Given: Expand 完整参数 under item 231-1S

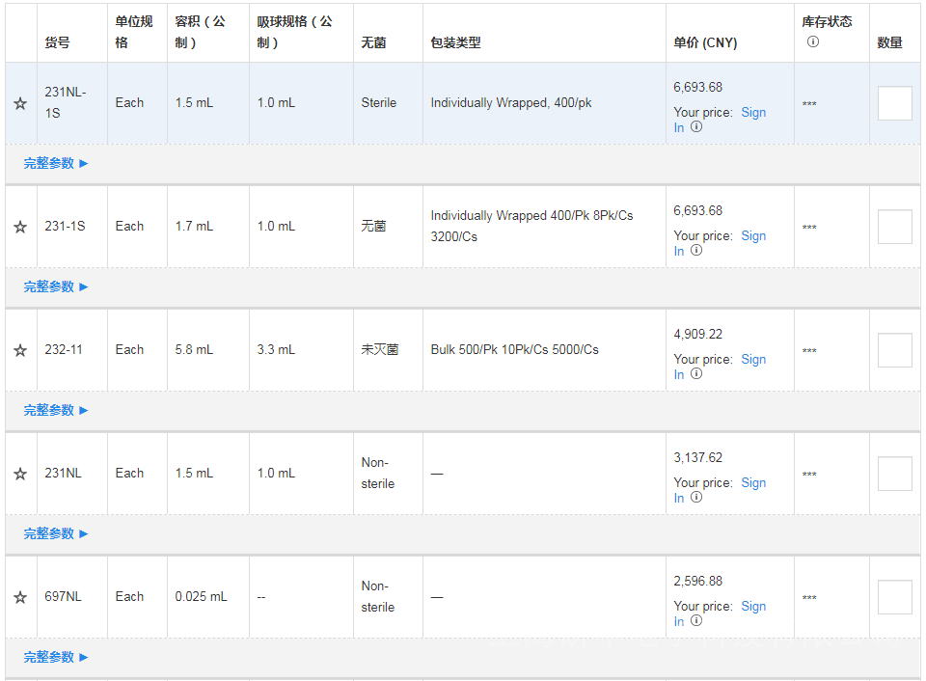Looking at the screenshot, I should 56,287.
